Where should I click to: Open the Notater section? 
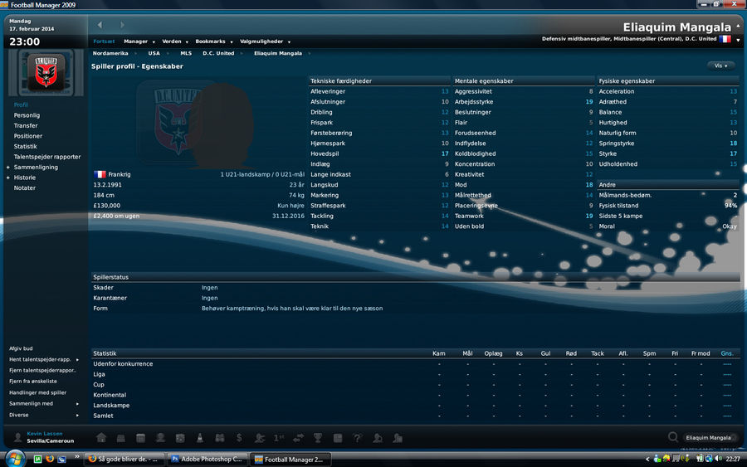(25, 188)
